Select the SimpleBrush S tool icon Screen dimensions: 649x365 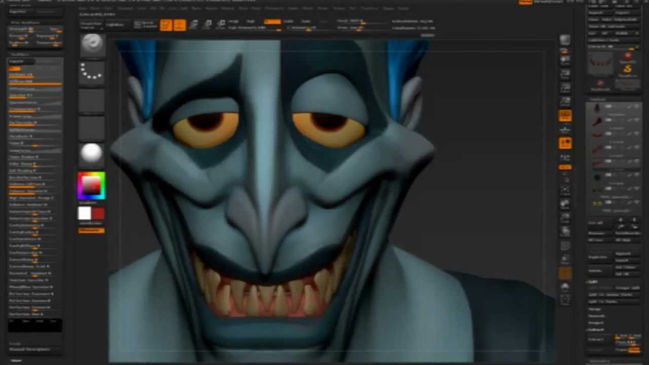pyautogui.click(x=628, y=69)
